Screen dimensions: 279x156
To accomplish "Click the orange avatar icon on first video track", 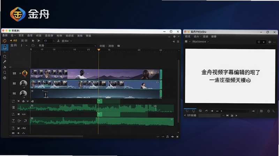I will coord(25,73).
